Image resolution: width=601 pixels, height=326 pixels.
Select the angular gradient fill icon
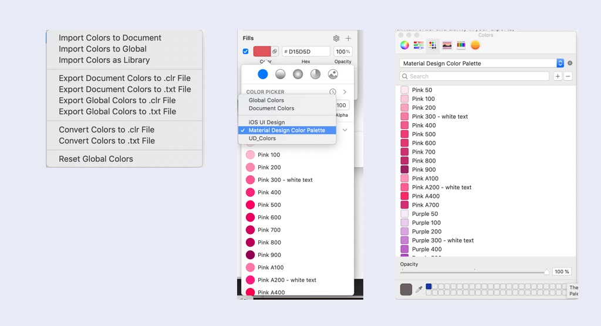pyautogui.click(x=315, y=74)
